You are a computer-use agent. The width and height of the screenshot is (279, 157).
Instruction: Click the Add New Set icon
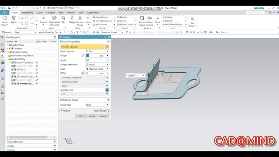click(x=107, y=90)
